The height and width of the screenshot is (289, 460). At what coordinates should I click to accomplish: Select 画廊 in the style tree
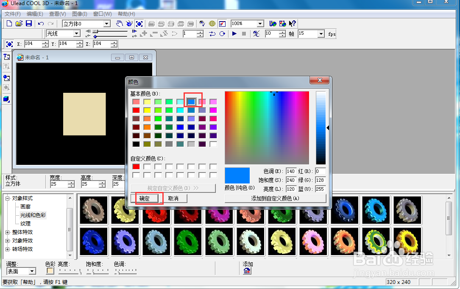pyautogui.click(x=25, y=207)
